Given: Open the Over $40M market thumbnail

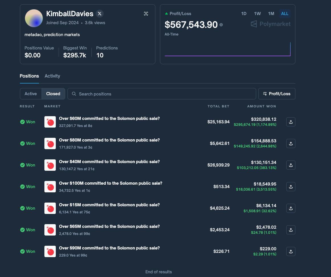Looking at the screenshot, I should (x=50, y=165).
